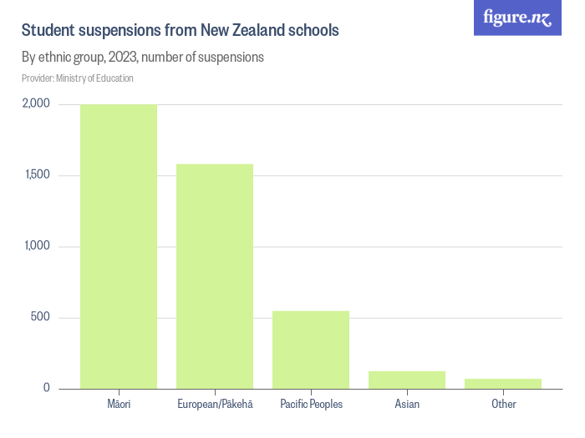
Task: Click the 2,000 y-axis value
Action: (x=37, y=104)
